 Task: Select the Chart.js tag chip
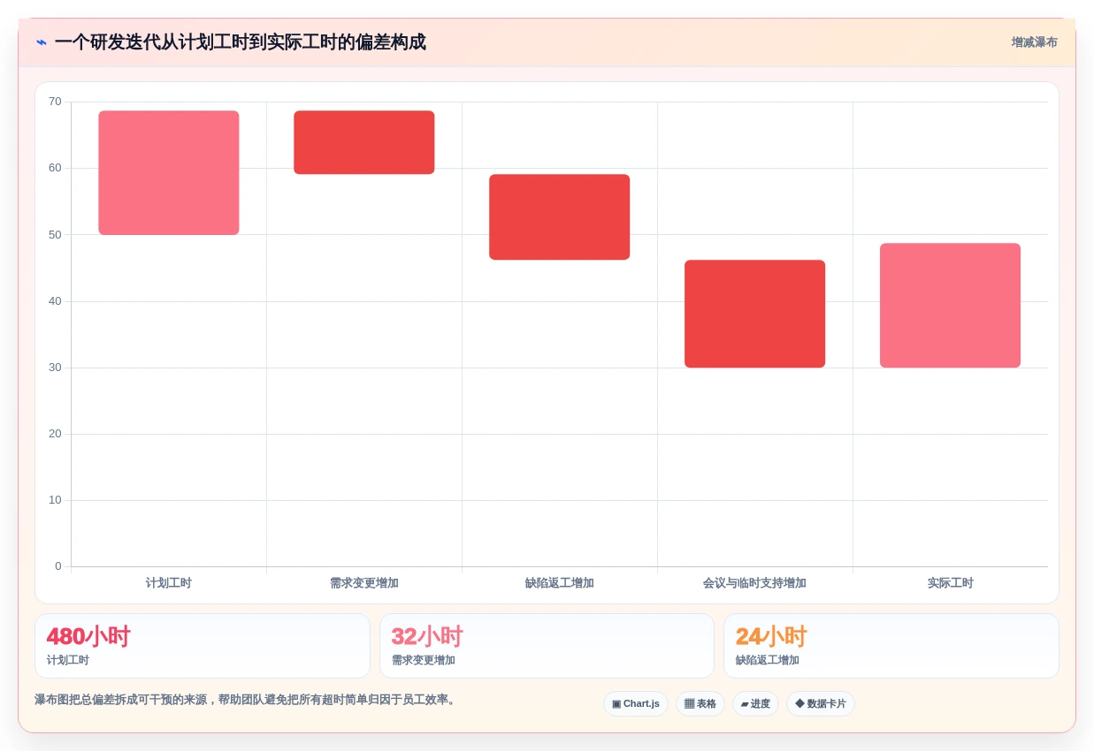click(x=636, y=704)
